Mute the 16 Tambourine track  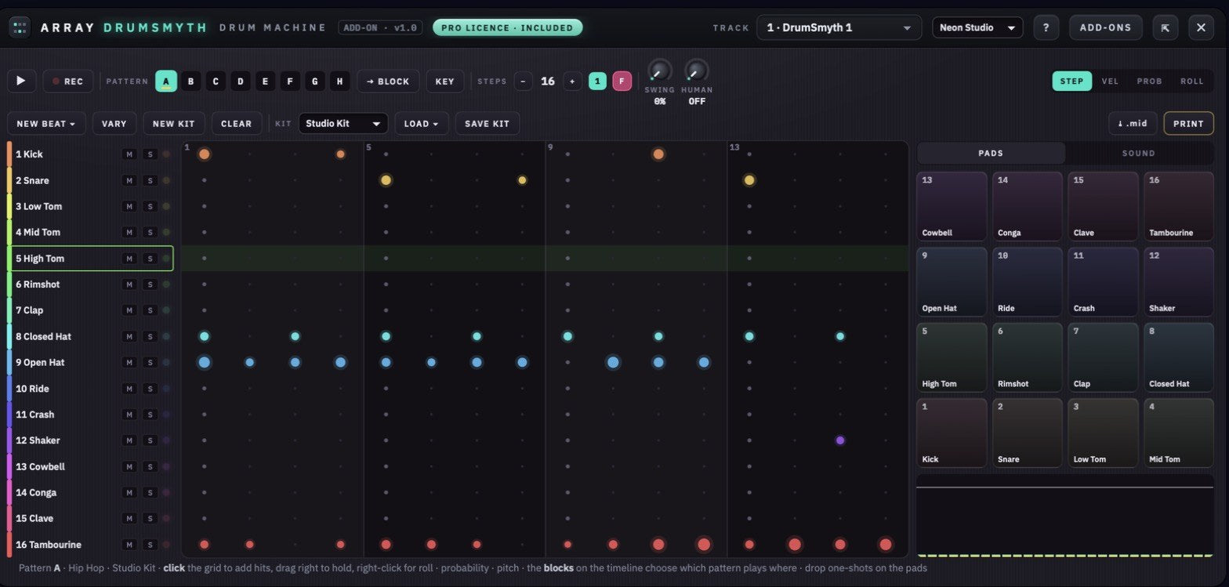[129, 545]
